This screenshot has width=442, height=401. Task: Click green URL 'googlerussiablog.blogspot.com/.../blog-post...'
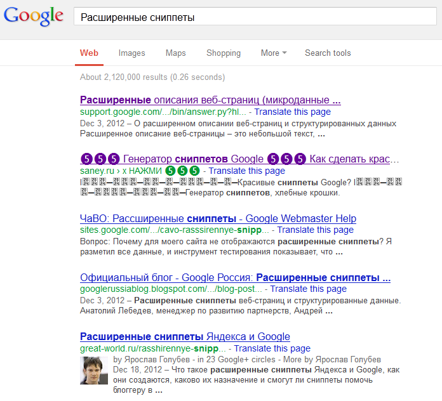click(x=171, y=289)
